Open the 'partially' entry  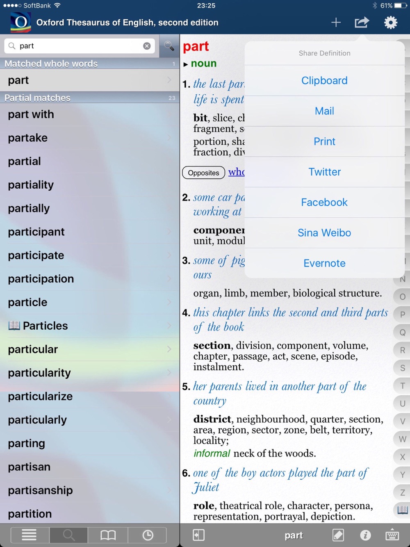(x=89, y=208)
